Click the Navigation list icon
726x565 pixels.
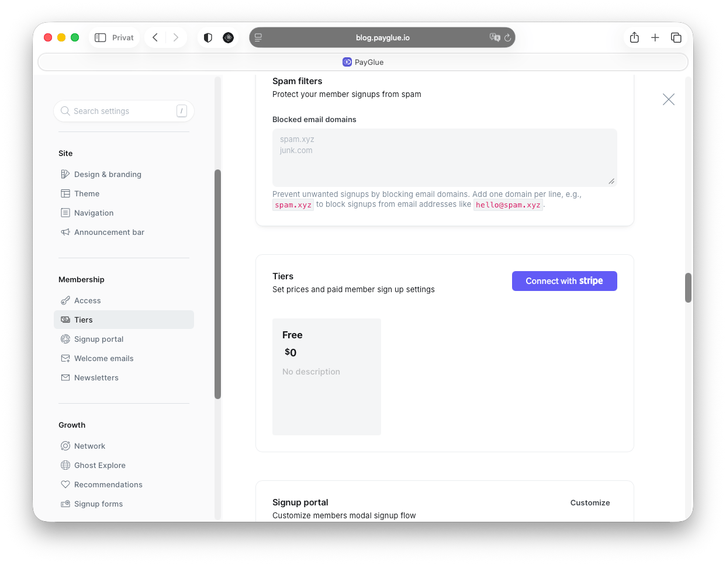click(65, 213)
